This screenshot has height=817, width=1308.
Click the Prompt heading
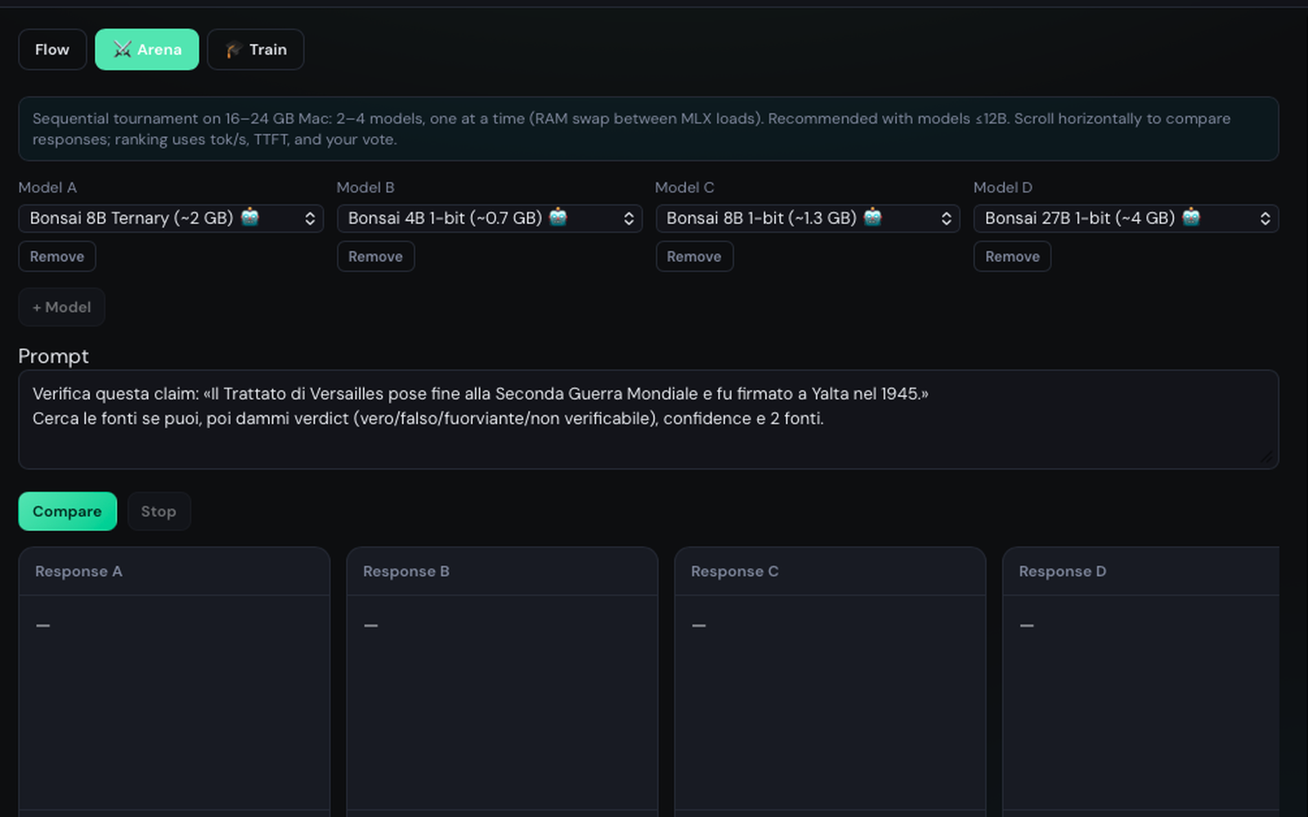click(53, 356)
